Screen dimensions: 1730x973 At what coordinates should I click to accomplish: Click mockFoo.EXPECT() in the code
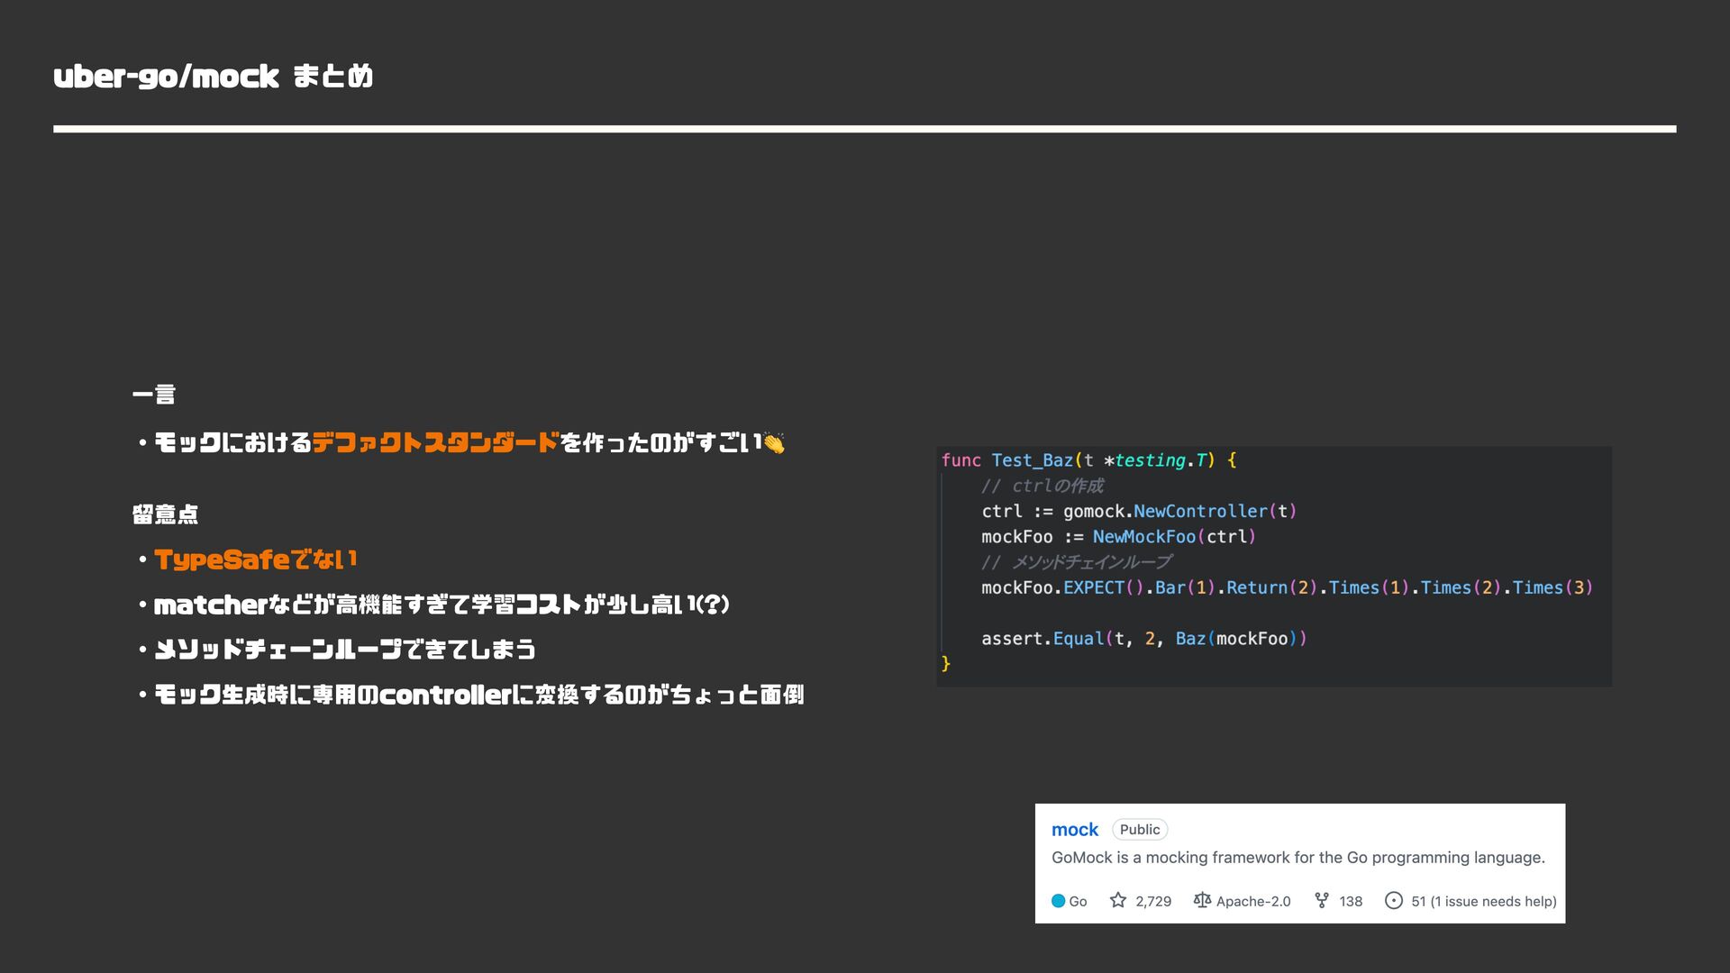pos(1062,587)
